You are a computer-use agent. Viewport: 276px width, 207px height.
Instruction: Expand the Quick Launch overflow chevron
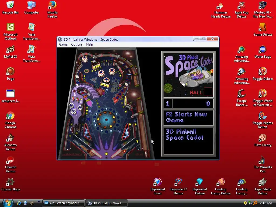pos(39,202)
